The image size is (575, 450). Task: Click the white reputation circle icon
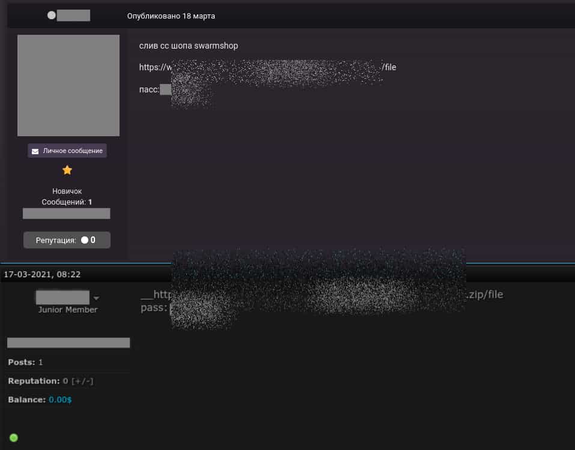coord(85,240)
